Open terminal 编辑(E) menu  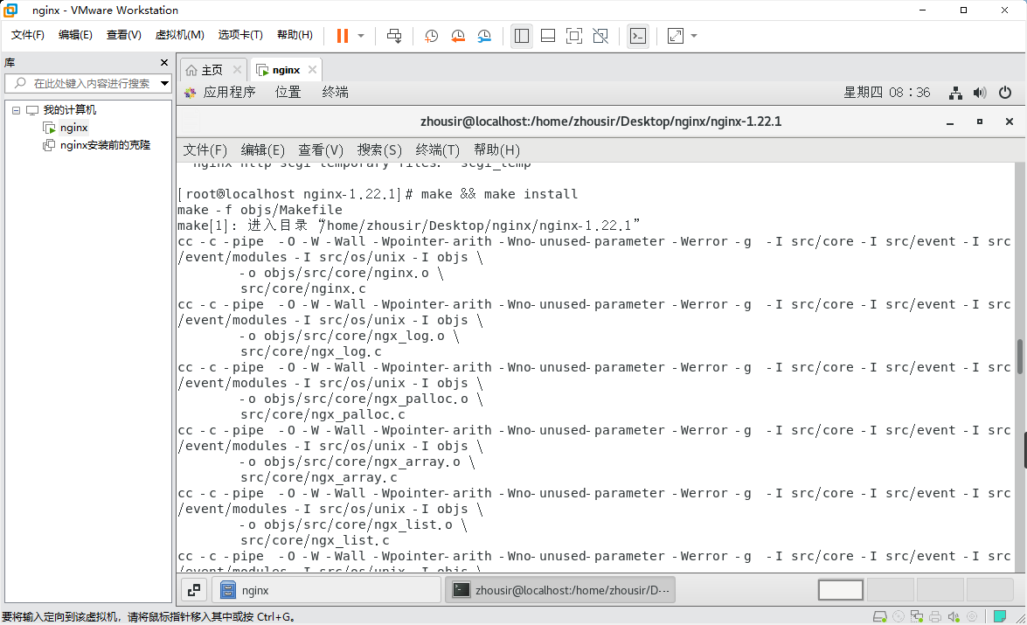[262, 150]
